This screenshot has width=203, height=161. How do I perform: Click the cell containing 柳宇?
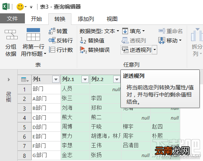coord(136,127)
